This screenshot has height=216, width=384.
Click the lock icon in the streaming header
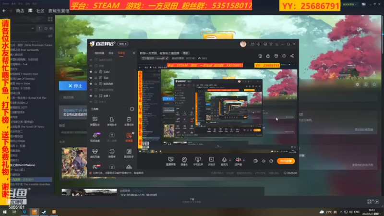point(268,56)
